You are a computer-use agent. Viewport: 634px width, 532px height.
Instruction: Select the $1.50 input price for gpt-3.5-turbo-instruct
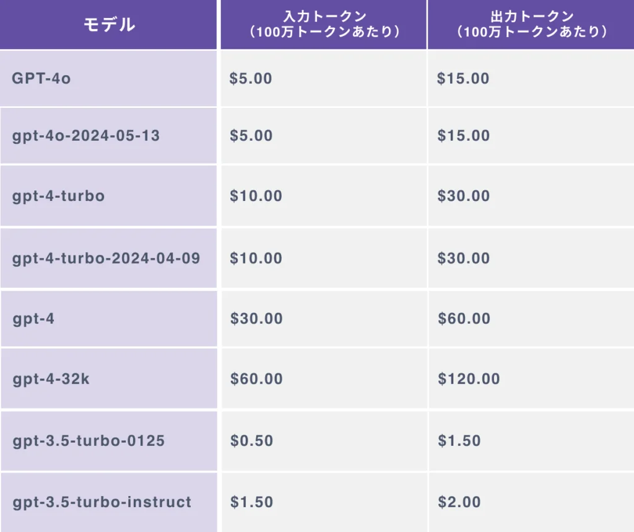click(x=252, y=502)
